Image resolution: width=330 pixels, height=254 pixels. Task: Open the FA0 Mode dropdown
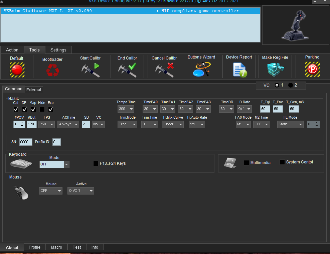(x=243, y=124)
